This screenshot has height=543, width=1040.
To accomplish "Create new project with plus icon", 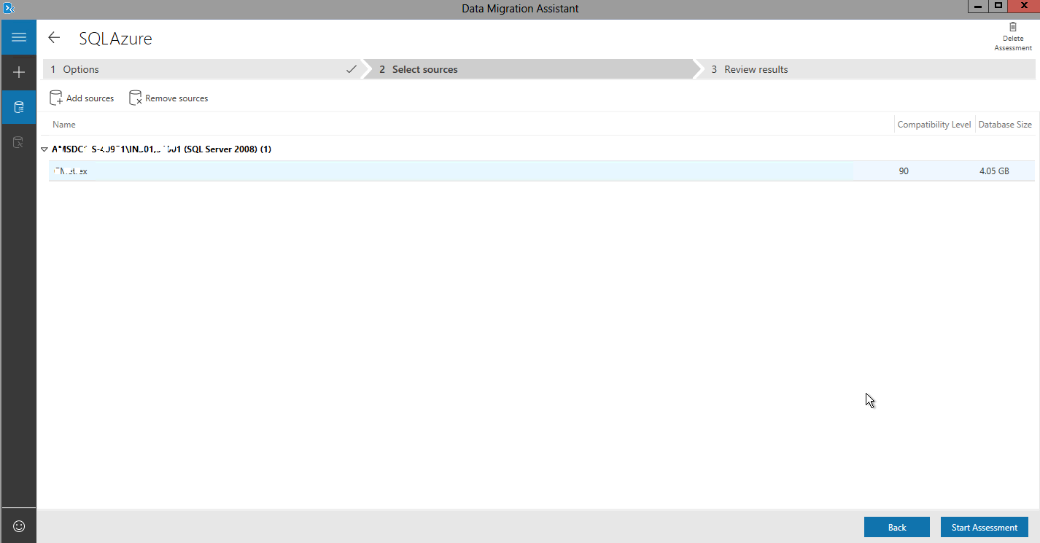I will point(19,72).
